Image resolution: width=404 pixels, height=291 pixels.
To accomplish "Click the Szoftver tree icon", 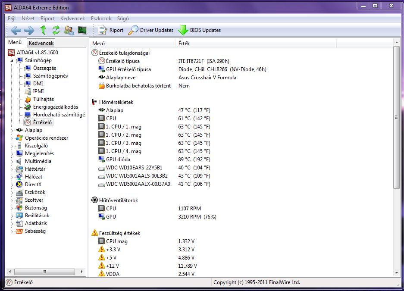I will click(19, 200).
